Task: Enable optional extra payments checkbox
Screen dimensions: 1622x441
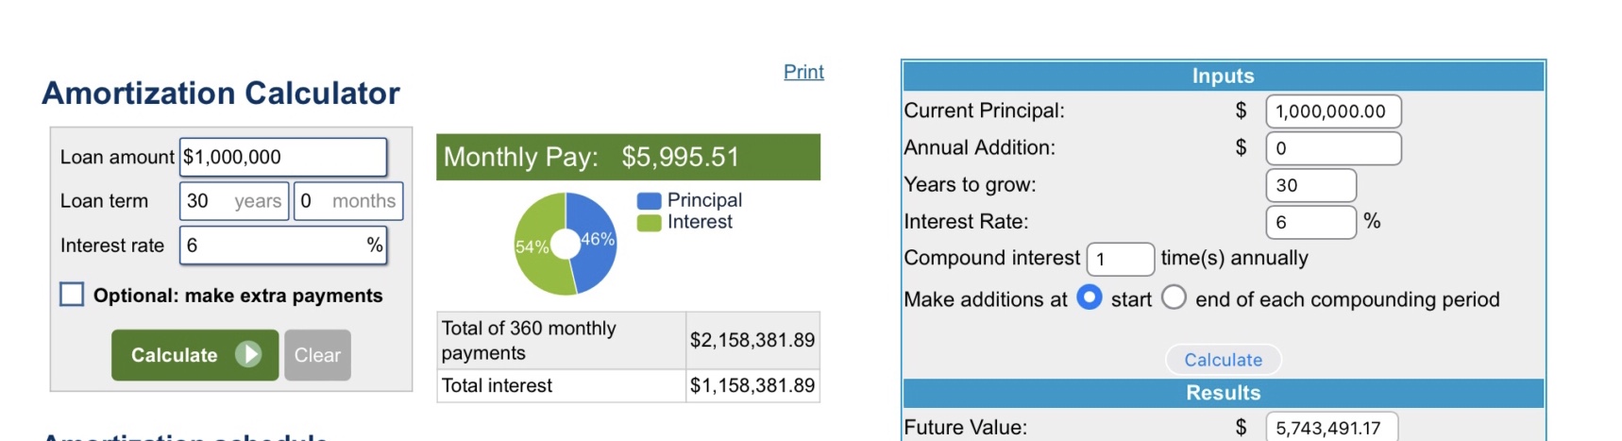Action: point(72,295)
